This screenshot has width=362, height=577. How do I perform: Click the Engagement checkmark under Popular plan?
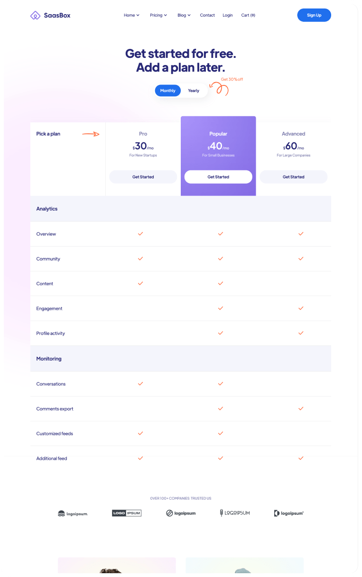220,308
